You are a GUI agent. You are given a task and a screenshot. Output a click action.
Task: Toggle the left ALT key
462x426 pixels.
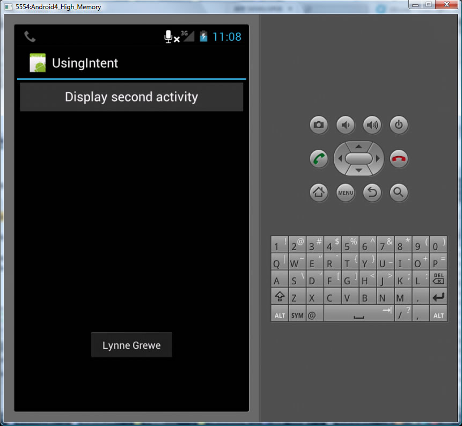(x=280, y=315)
